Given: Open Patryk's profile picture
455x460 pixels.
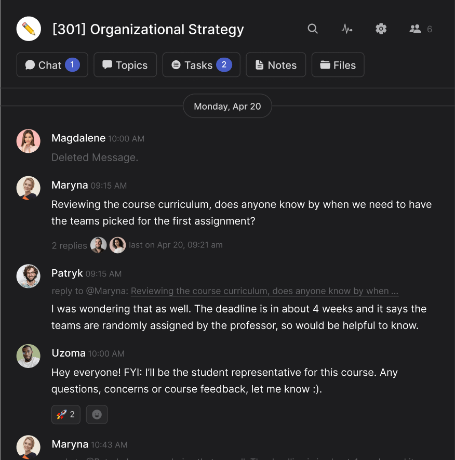Looking at the screenshot, I should tap(29, 276).
